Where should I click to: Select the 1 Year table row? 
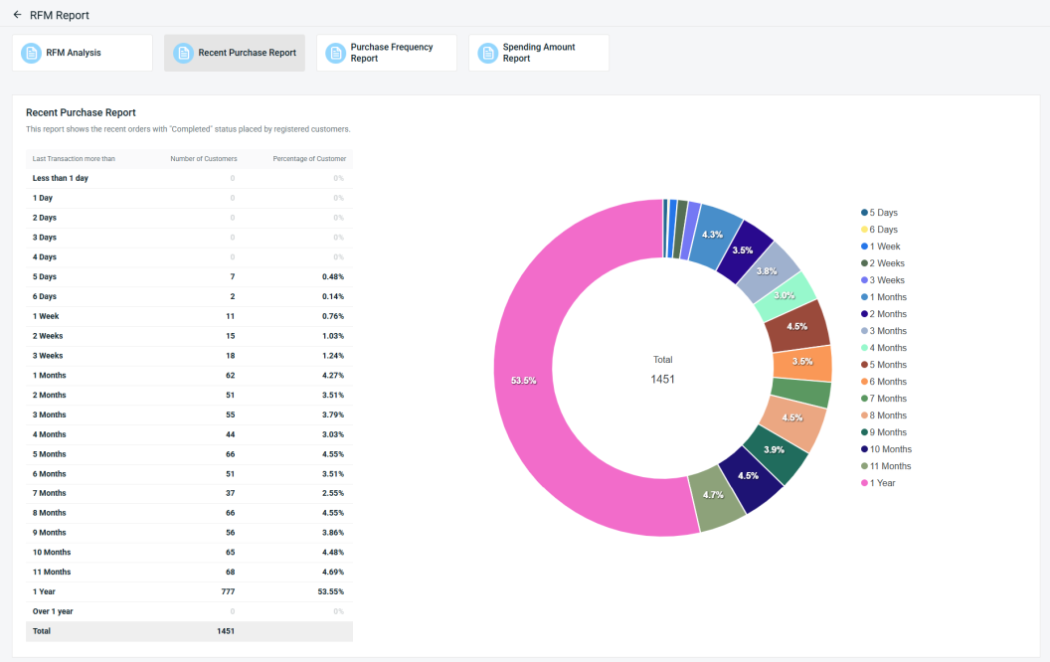point(189,591)
